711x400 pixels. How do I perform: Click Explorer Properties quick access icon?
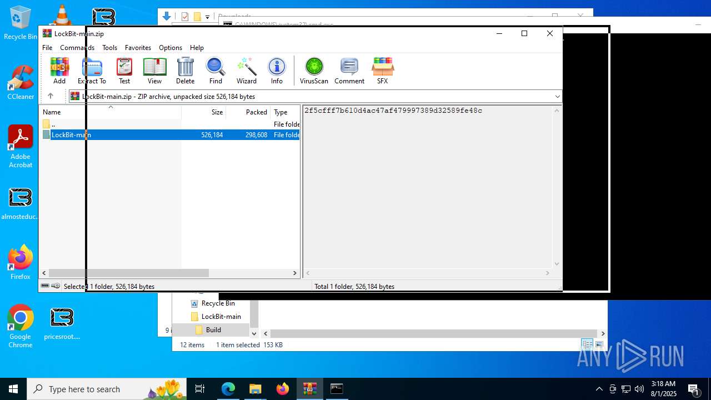(x=185, y=17)
